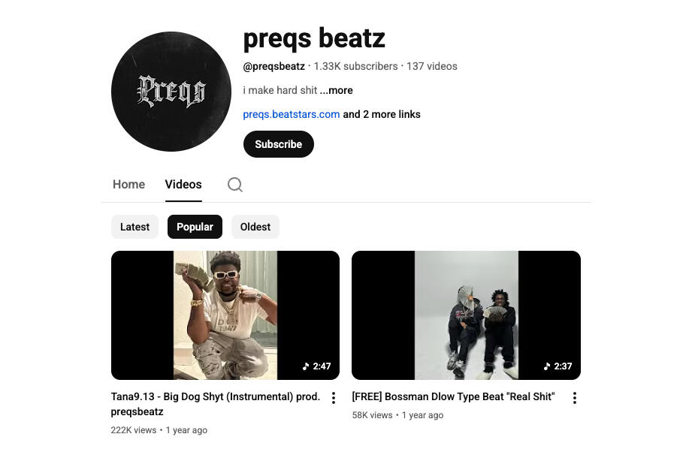Image resolution: width=692 pixels, height=461 pixels.
Task: Expand 'and 2 more links' list
Action: point(382,114)
